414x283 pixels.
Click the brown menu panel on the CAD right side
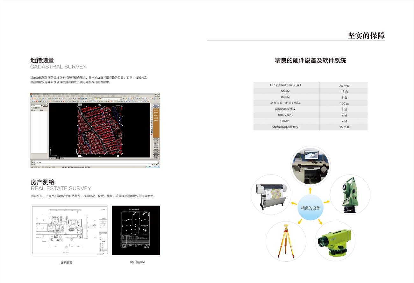156,123
